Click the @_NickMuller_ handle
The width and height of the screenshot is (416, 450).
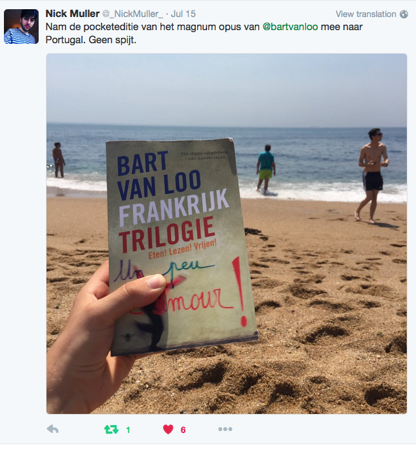click(x=132, y=14)
